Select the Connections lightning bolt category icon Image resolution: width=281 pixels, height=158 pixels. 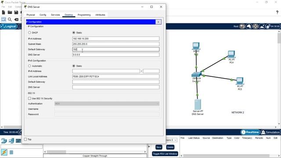pos(4,152)
